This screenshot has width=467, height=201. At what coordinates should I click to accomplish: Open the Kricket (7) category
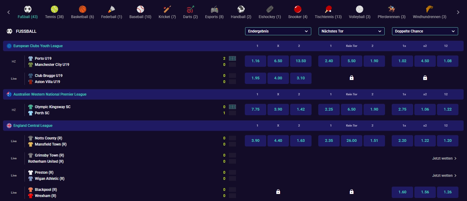click(167, 9)
